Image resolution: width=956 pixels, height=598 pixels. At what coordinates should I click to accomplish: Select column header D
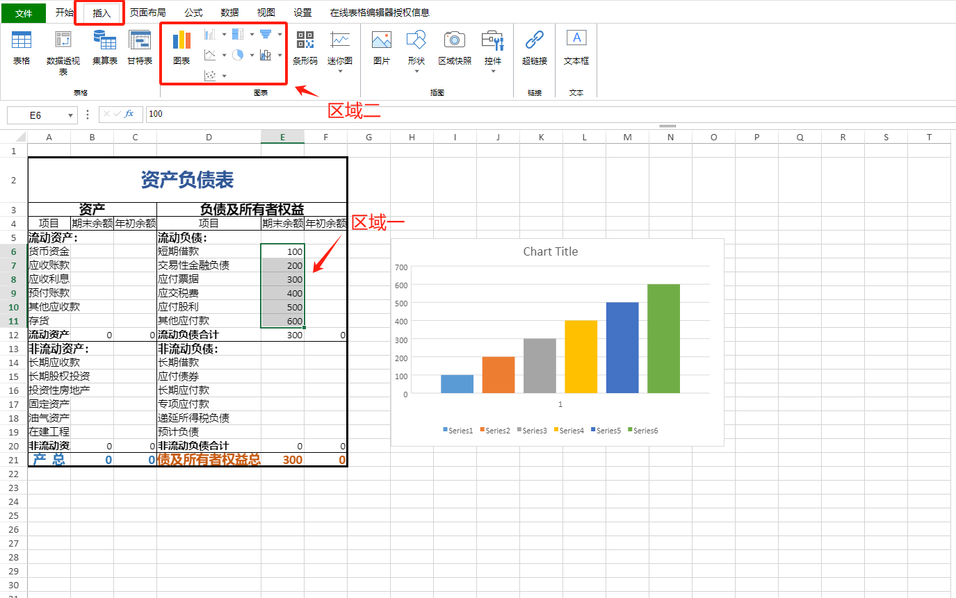(x=209, y=137)
